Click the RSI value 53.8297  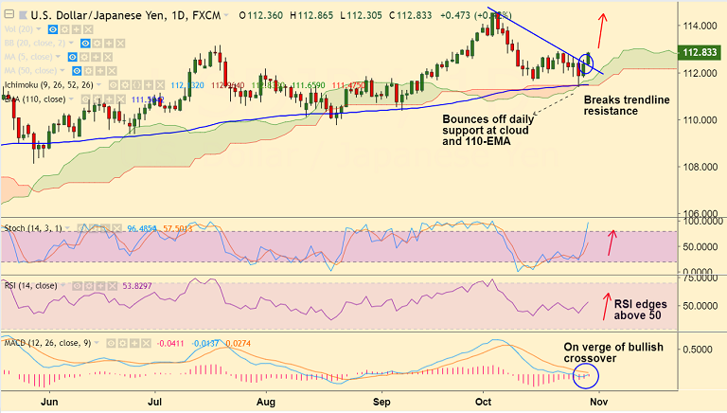point(137,286)
